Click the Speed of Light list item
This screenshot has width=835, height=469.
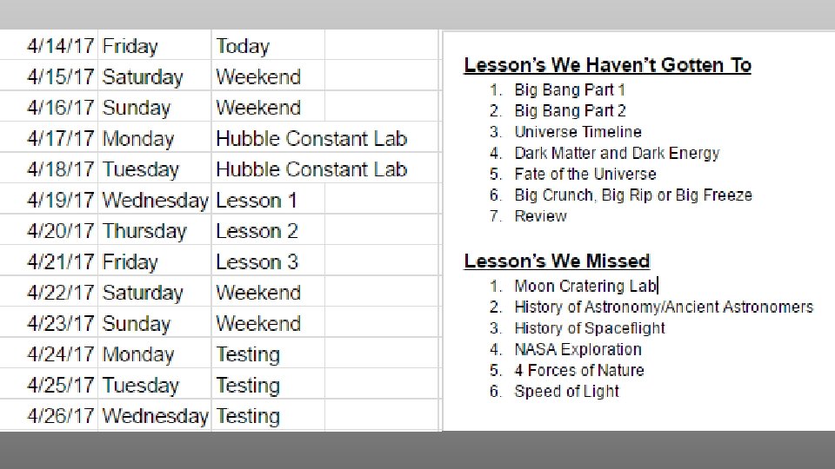click(x=566, y=391)
